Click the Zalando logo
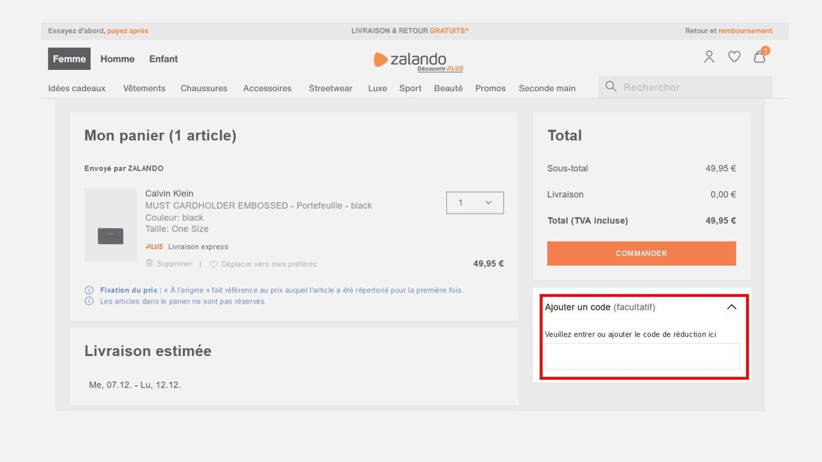 (x=410, y=60)
